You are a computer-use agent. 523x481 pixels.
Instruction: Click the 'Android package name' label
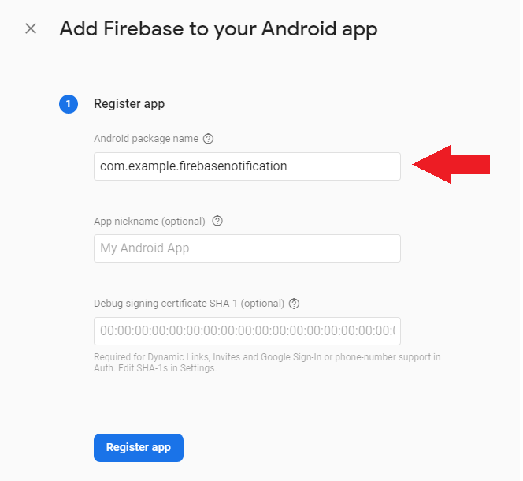pos(146,139)
